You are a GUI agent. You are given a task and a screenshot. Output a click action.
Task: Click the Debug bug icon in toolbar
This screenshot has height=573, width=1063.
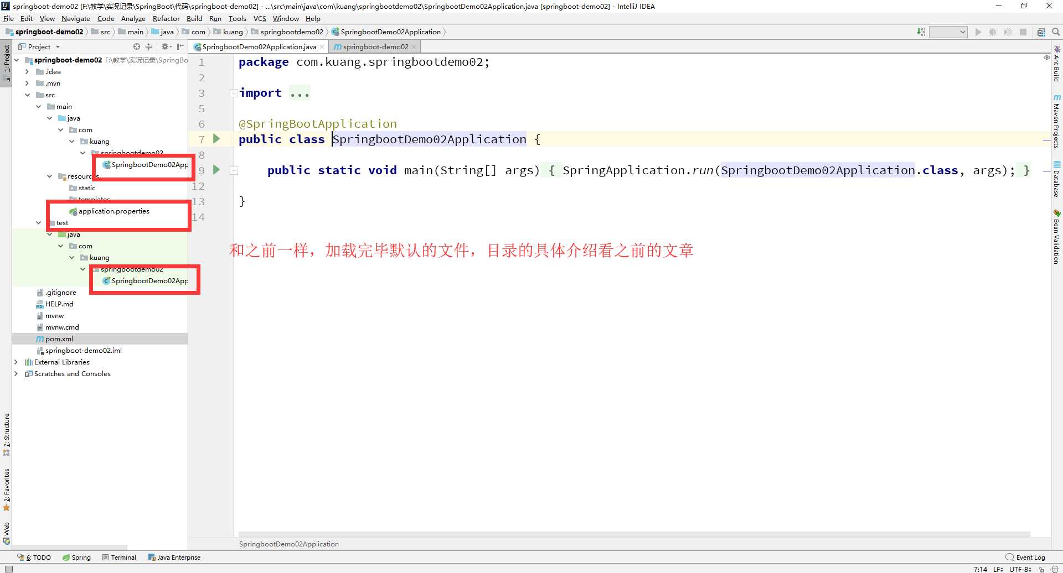(x=993, y=32)
